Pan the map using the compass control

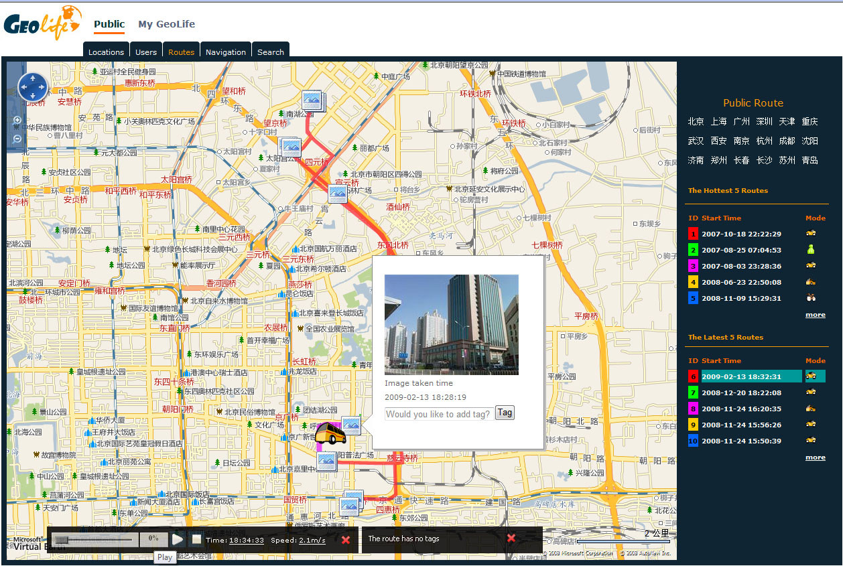[x=32, y=88]
